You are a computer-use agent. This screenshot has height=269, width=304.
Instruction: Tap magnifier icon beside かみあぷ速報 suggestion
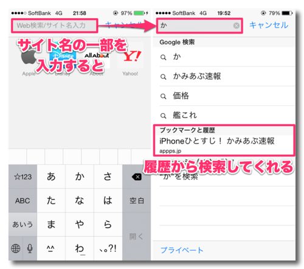coord(164,77)
